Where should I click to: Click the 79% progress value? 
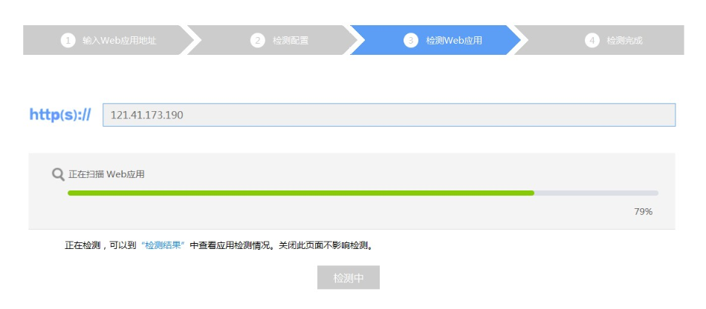pyautogui.click(x=644, y=211)
